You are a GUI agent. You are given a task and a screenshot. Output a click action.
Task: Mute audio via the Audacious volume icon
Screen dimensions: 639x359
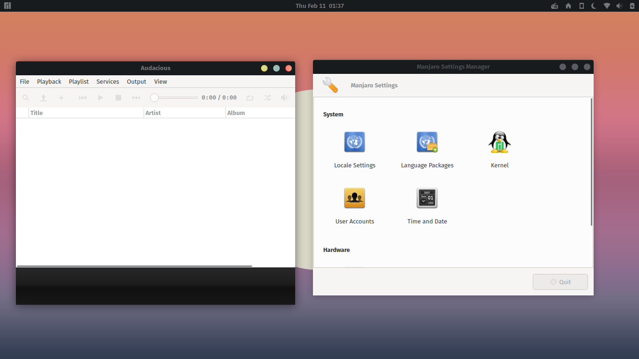[284, 98]
